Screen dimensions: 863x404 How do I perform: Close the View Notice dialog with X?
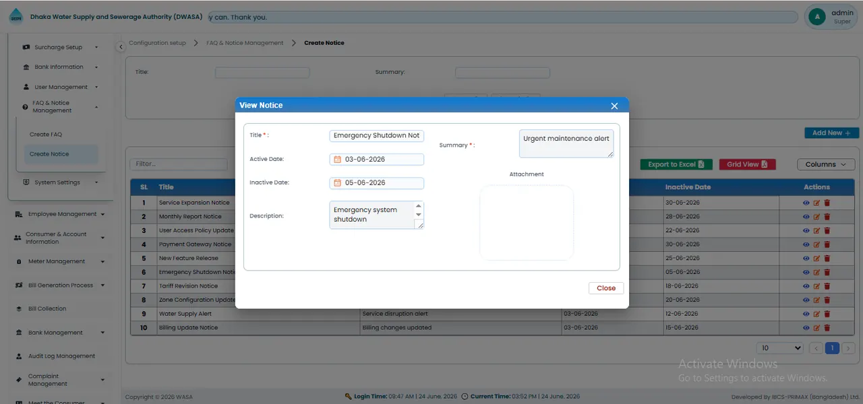pyautogui.click(x=614, y=106)
